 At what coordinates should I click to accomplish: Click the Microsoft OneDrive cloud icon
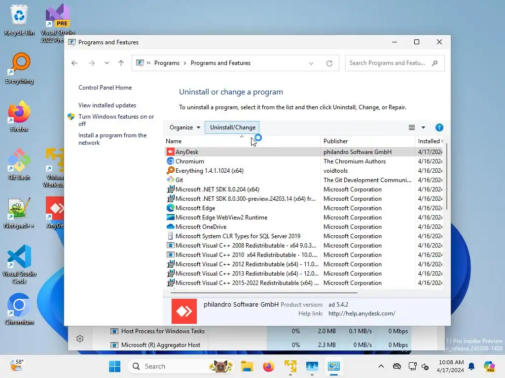(170, 226)
